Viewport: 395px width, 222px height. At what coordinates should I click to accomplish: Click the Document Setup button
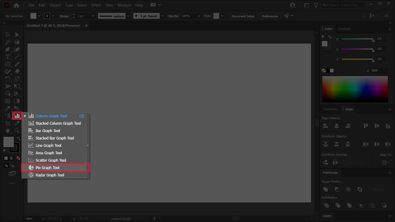pos(243,16)
